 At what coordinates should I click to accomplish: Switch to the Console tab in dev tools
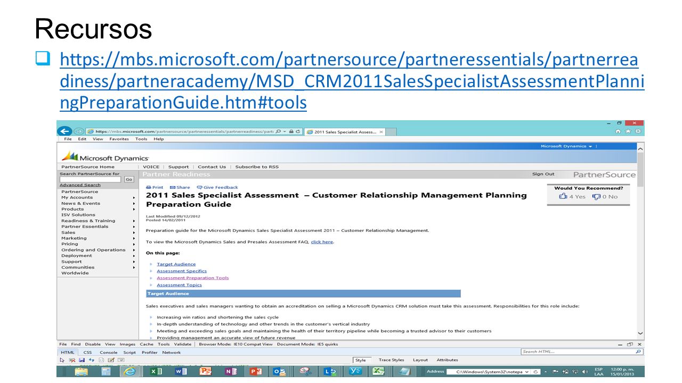(x=109, y=352)
